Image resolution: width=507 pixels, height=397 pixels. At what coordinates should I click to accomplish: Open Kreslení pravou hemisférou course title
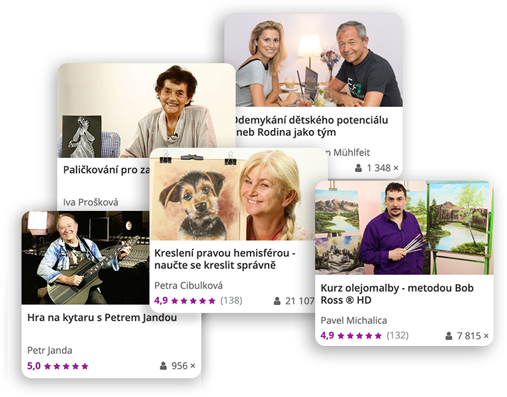225,259
